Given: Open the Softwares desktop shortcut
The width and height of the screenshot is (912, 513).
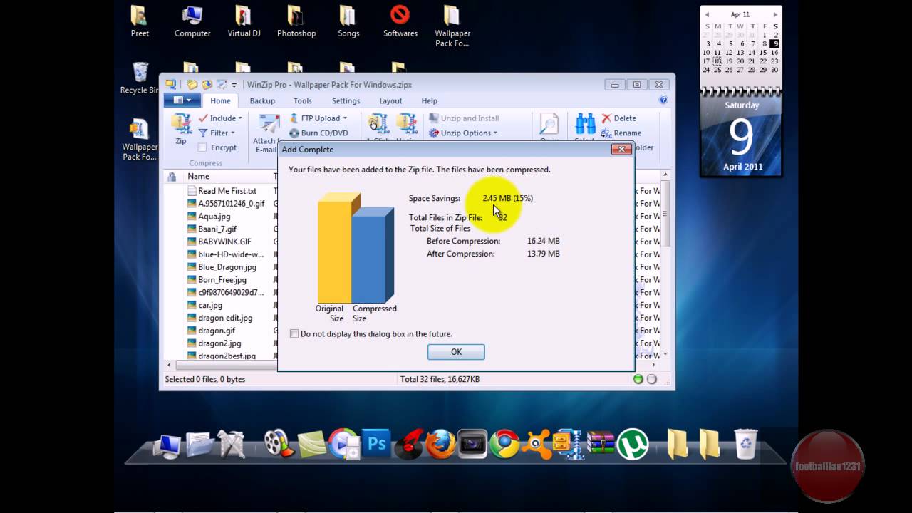Looking at the screenshot, I should [x=400, y=21].
